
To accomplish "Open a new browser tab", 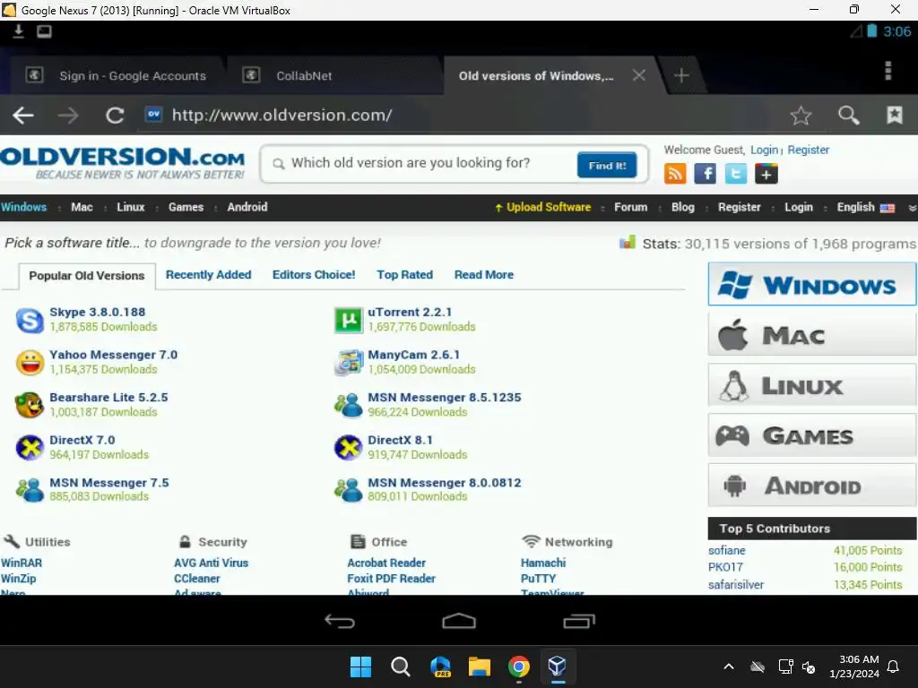I will click(681, 75).
